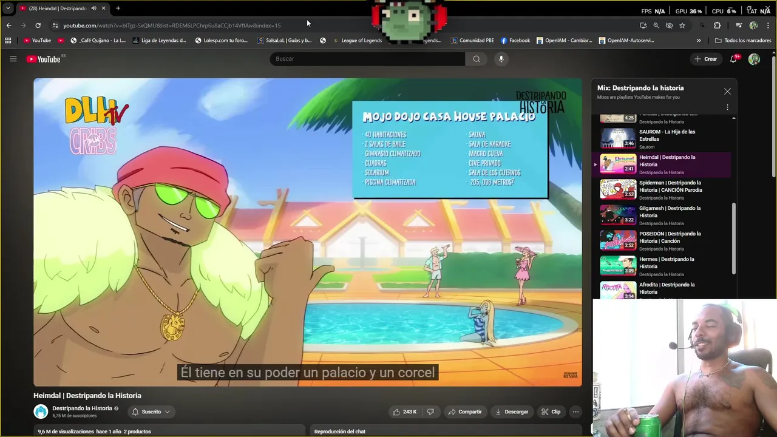Open the YouTube bookmark
Viewport: 777px width, 437px height.
coord(37,41)
